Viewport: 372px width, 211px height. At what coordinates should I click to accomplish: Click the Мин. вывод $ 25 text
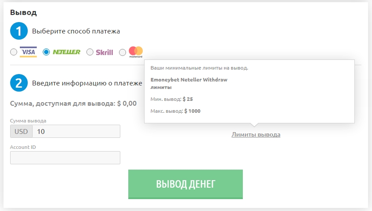tap(171, 99)
